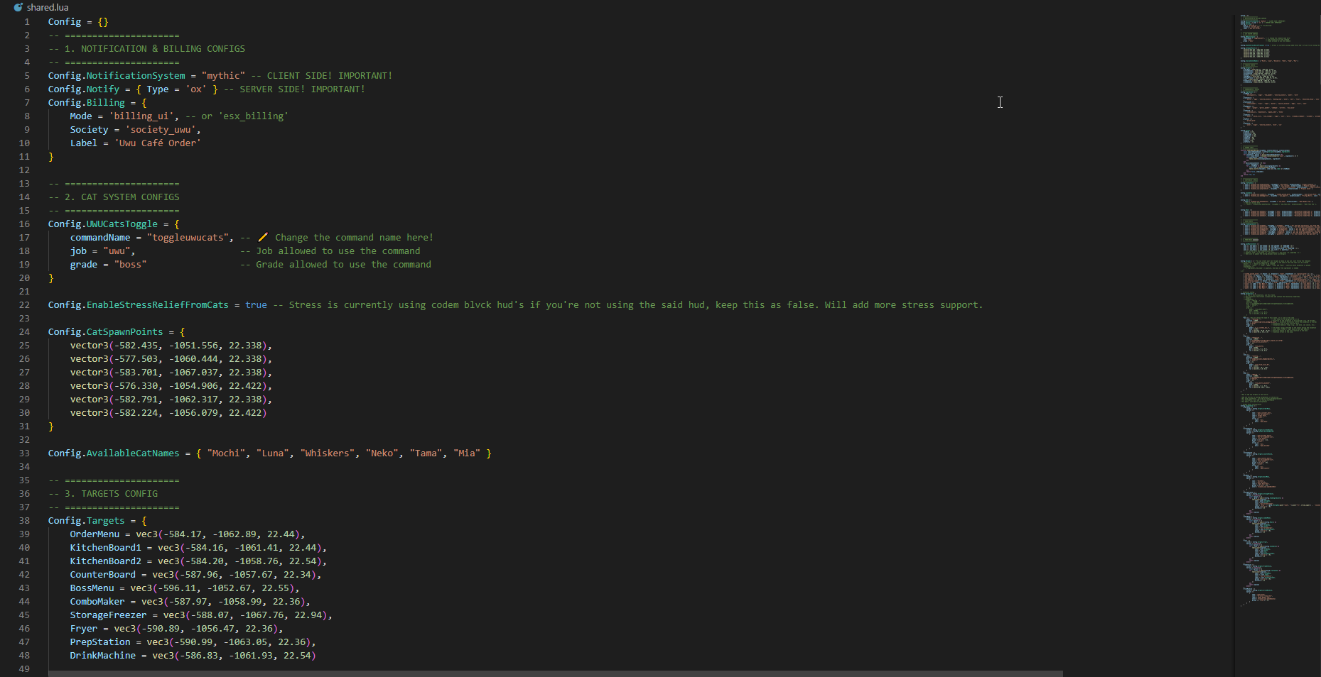Place cursor in the "mythic" string
1321x677 pixels.
point(223,76)
